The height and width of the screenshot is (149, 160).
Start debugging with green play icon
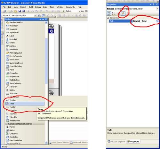point(63,11)
